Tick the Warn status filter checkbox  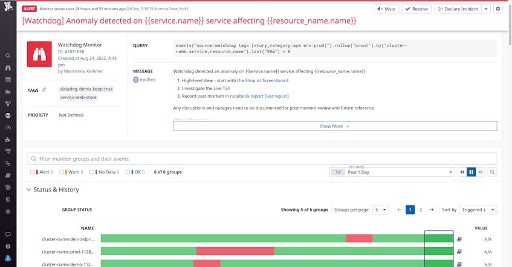62,172
